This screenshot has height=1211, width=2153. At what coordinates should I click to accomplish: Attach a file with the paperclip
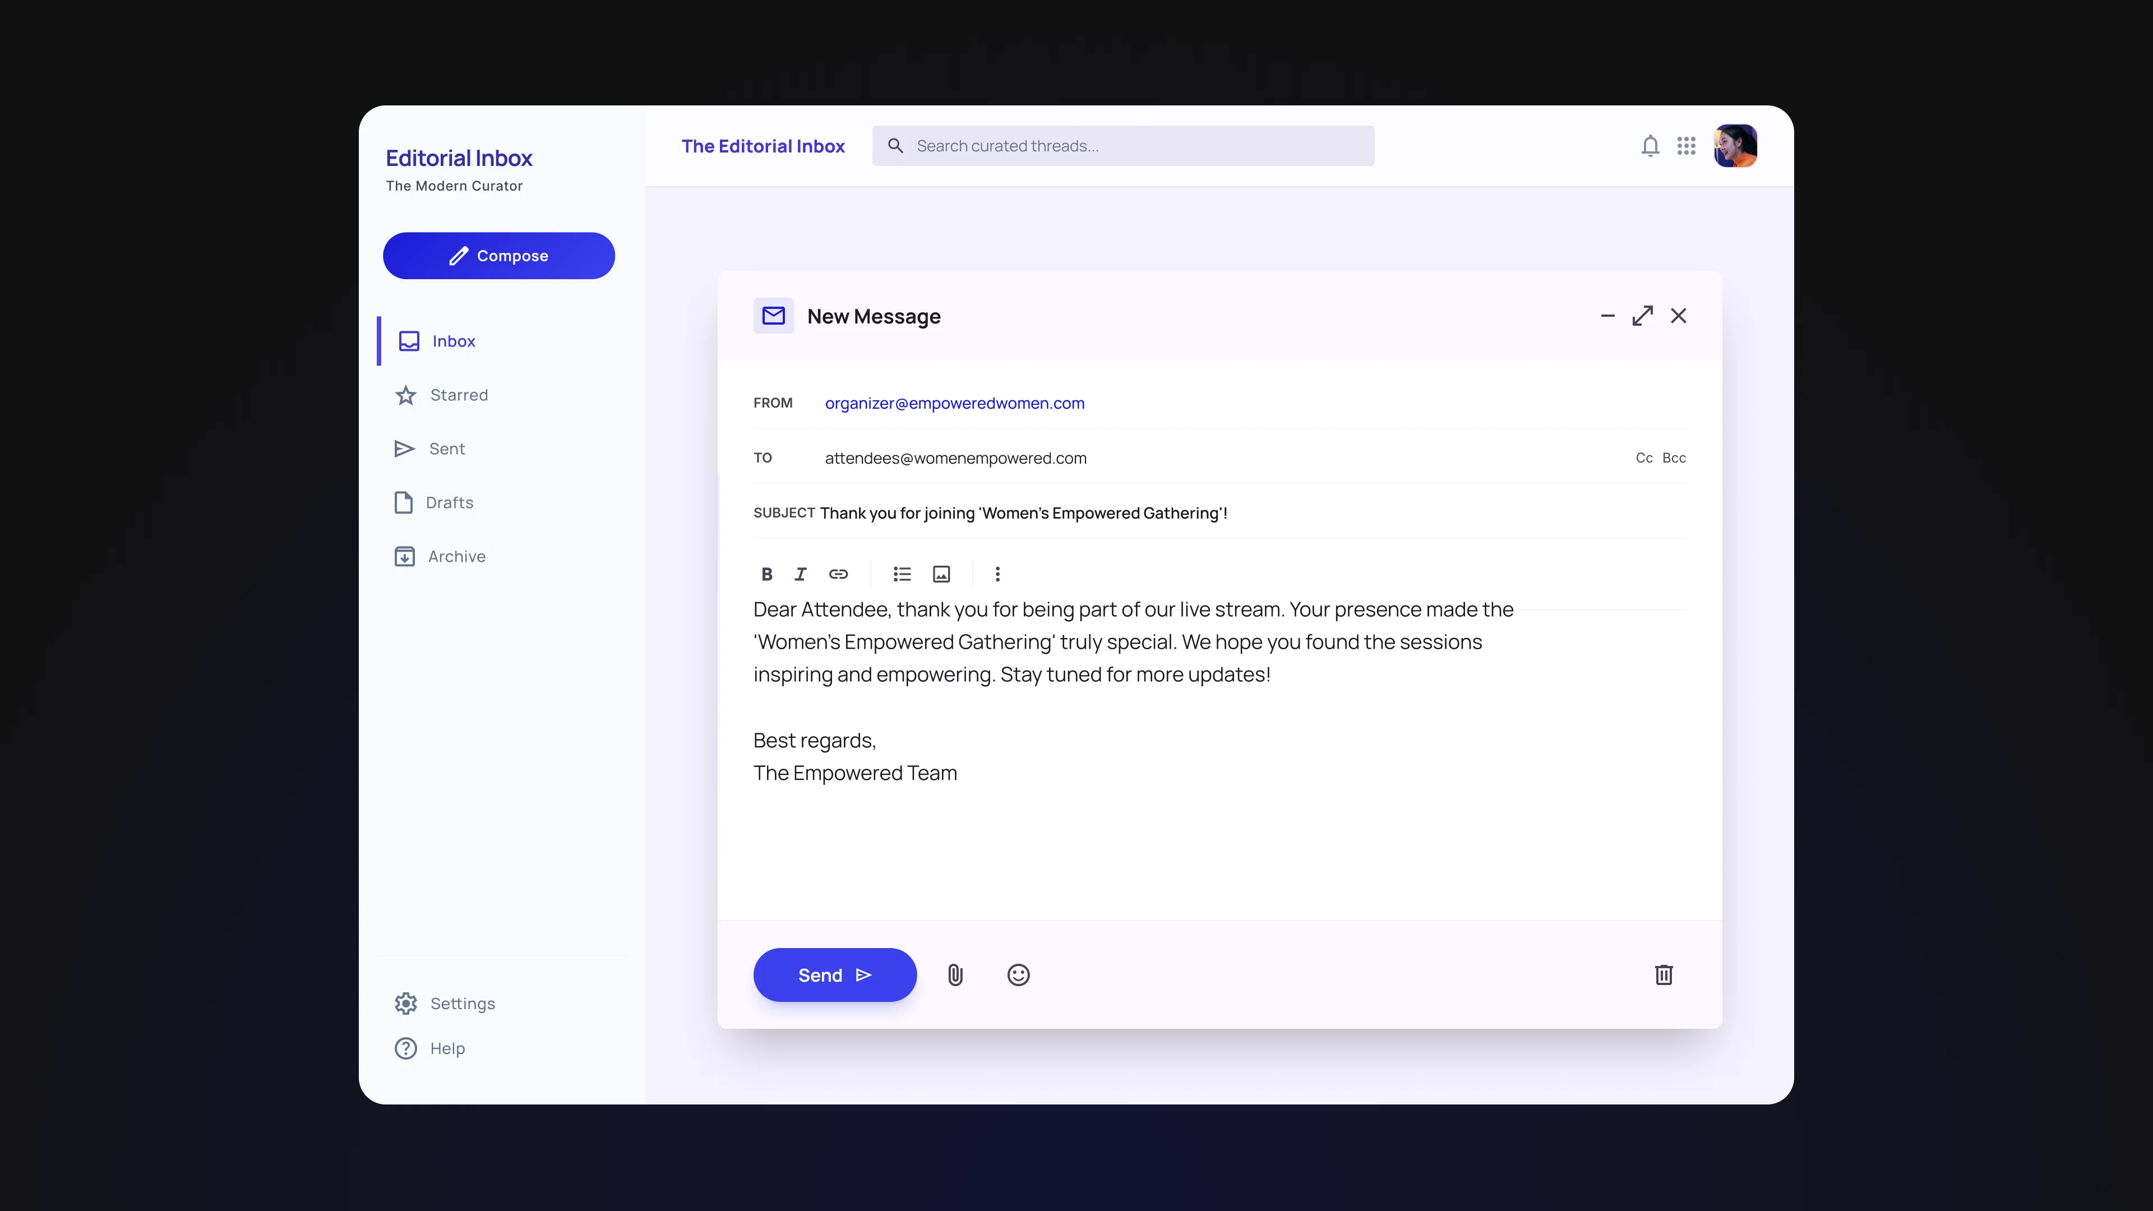pyautogui.click(x=955, y=976)
